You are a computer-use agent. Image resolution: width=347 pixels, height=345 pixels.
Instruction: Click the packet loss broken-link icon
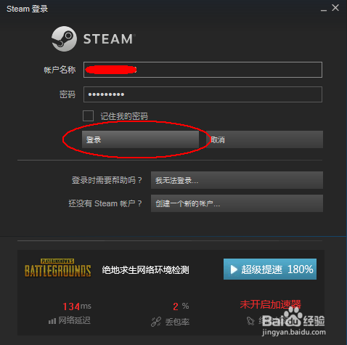[x=156, y=322]
